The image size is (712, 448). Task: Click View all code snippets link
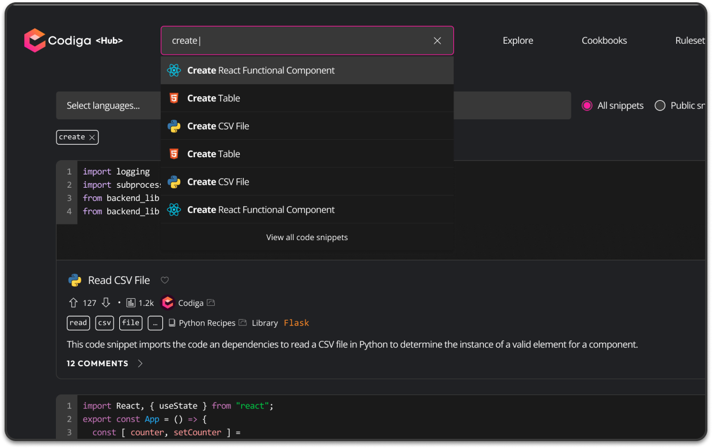tap(306, 237)
